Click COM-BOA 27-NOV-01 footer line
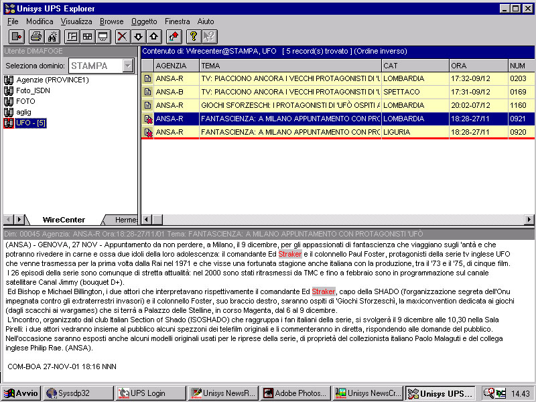 (x=62, y=366)
